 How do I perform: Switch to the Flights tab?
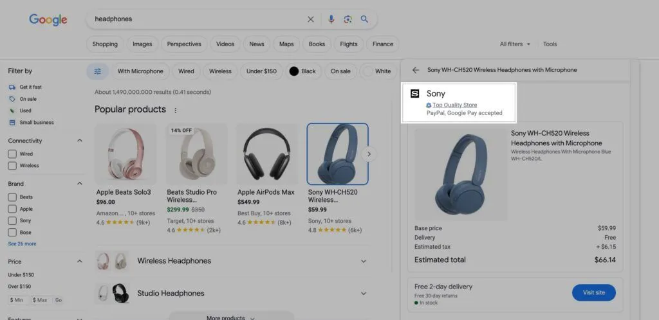(349, 44)
